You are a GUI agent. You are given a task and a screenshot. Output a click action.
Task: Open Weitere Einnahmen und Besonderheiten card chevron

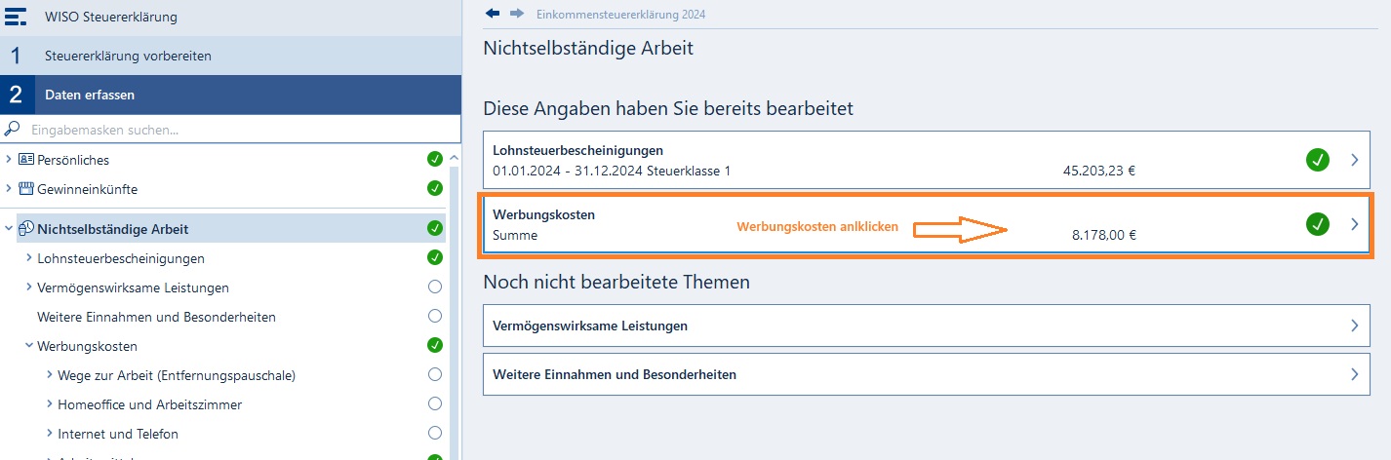pyautogui.click(x=1354, y=374)
